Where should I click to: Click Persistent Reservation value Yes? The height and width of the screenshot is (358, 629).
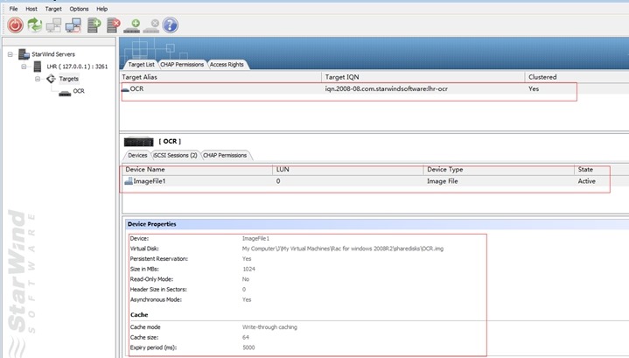[x=247, y=259]
